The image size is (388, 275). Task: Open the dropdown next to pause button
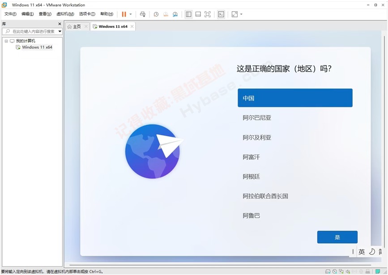coord(131,14)
